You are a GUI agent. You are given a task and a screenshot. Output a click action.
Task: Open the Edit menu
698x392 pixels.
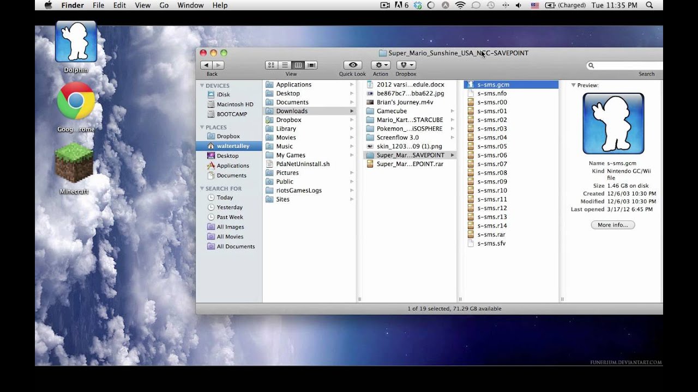[119, 5]
